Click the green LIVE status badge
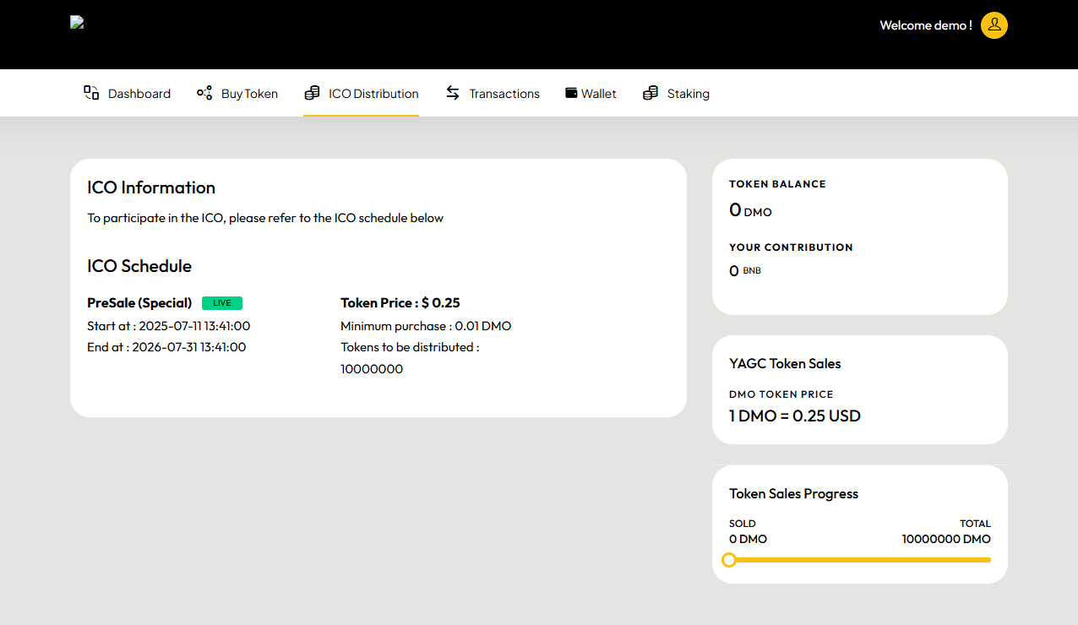This screenshot has height=625, width=1078. pos(222,303)
